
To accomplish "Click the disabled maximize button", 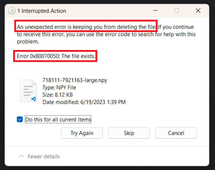I will tap(177, 10).
